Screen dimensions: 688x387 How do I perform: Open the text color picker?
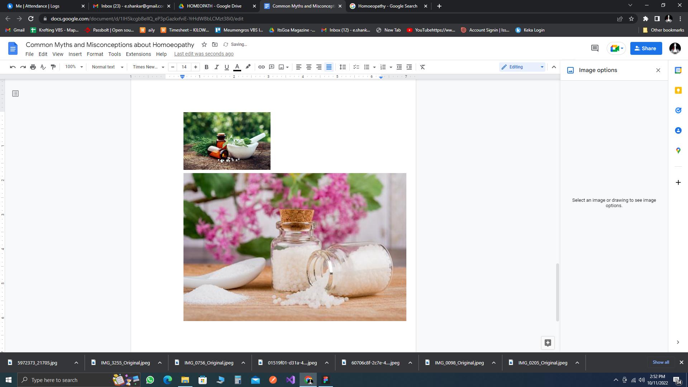click(237, 67)
